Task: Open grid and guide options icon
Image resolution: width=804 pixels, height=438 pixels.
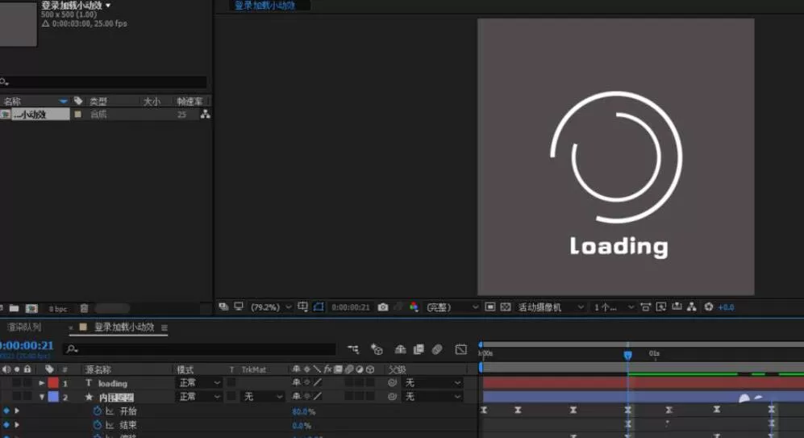Action: 302,307
